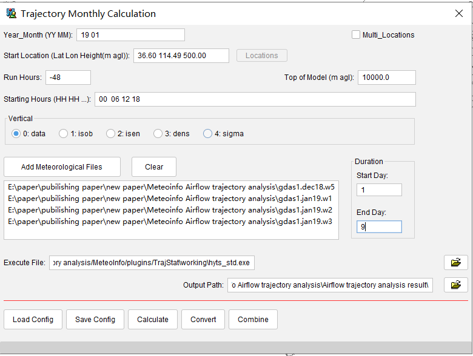Select the '1: isob' radio button

click(x=64, y=134)
